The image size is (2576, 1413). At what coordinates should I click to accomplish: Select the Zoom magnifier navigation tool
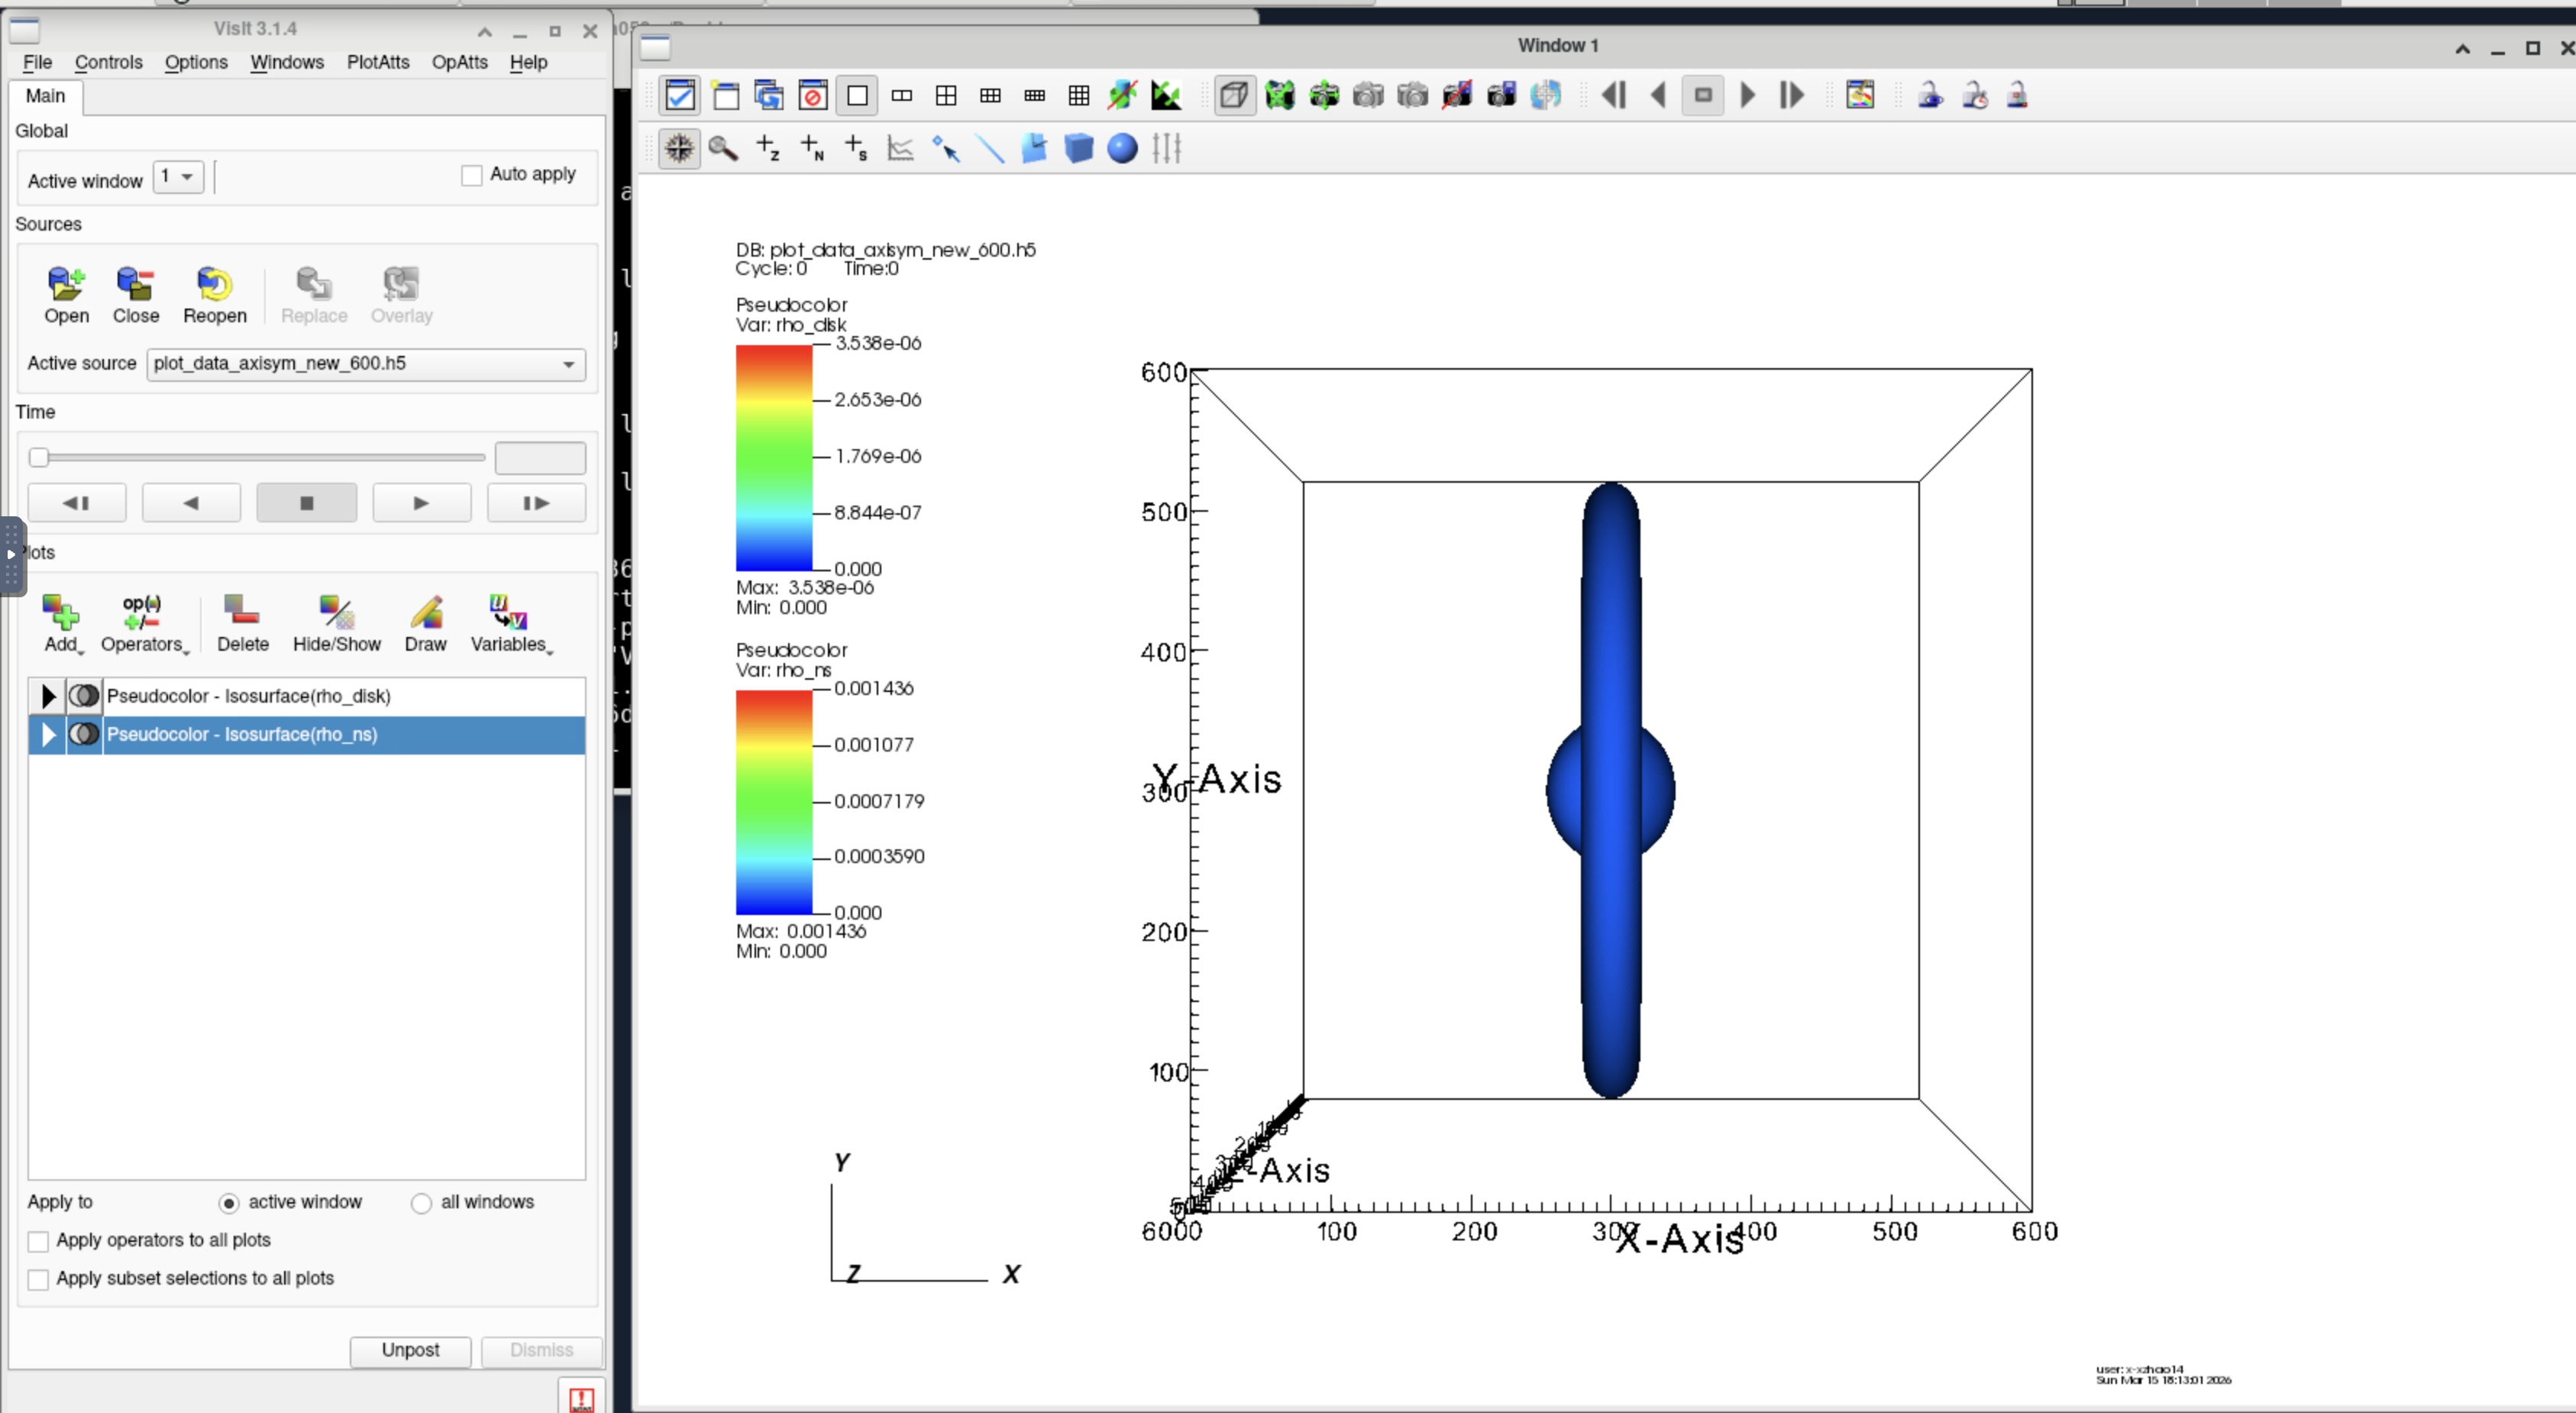point(724,148)
